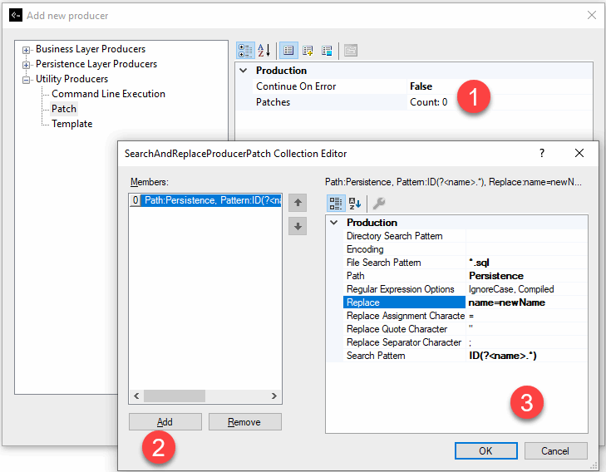Screen dimensions: 606x472
Task: Click the Patches property row
Action: click(x=422, y=102)
